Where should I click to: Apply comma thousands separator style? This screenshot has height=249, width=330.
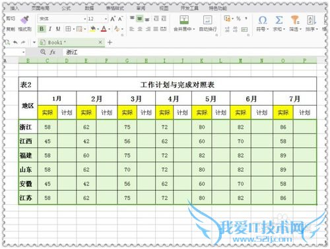pos(246,18)
